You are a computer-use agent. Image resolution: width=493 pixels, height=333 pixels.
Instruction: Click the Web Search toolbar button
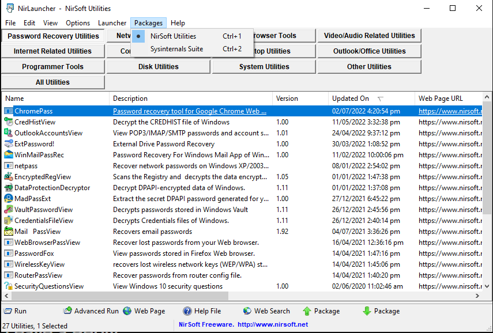point(266,311)
